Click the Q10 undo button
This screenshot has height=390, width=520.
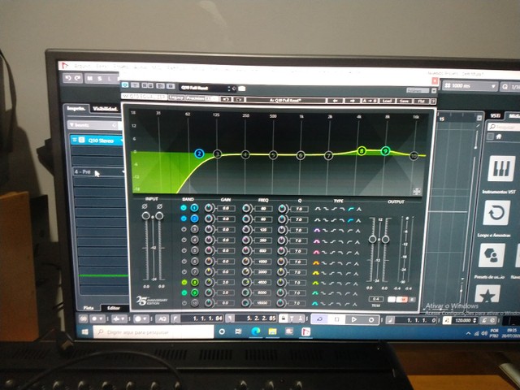226,99
